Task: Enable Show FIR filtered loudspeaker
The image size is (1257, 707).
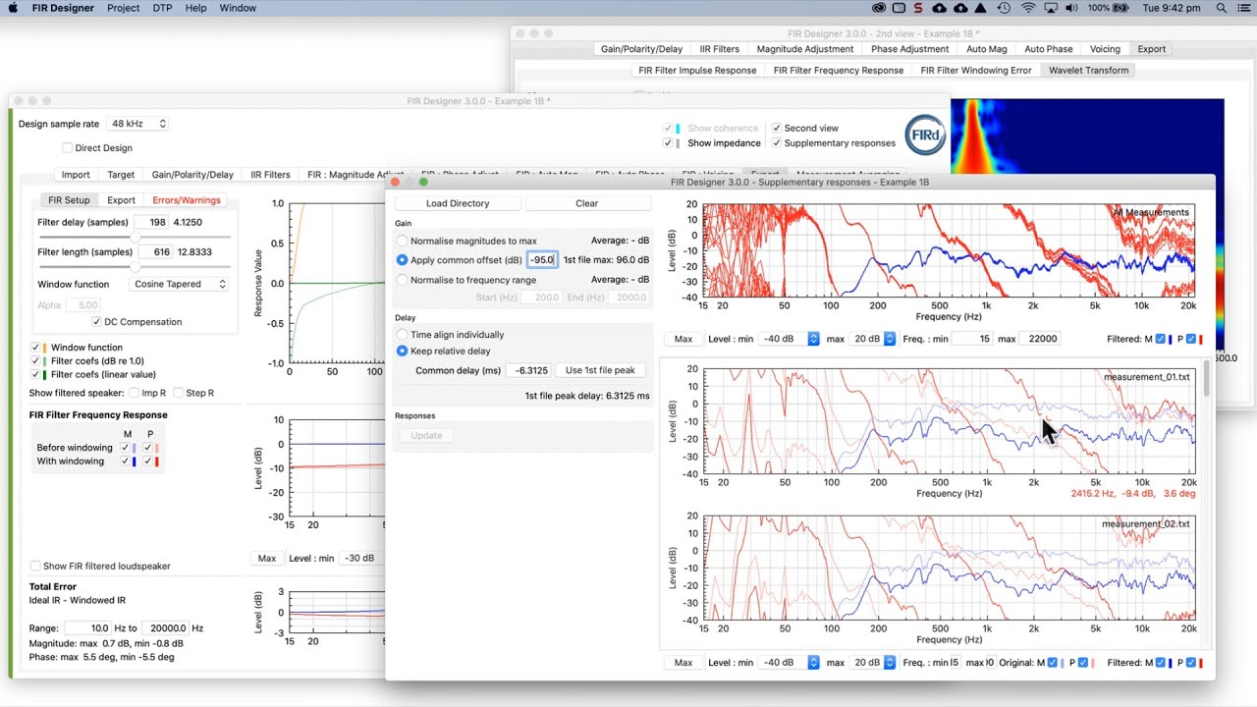Action: coord(35,566)
